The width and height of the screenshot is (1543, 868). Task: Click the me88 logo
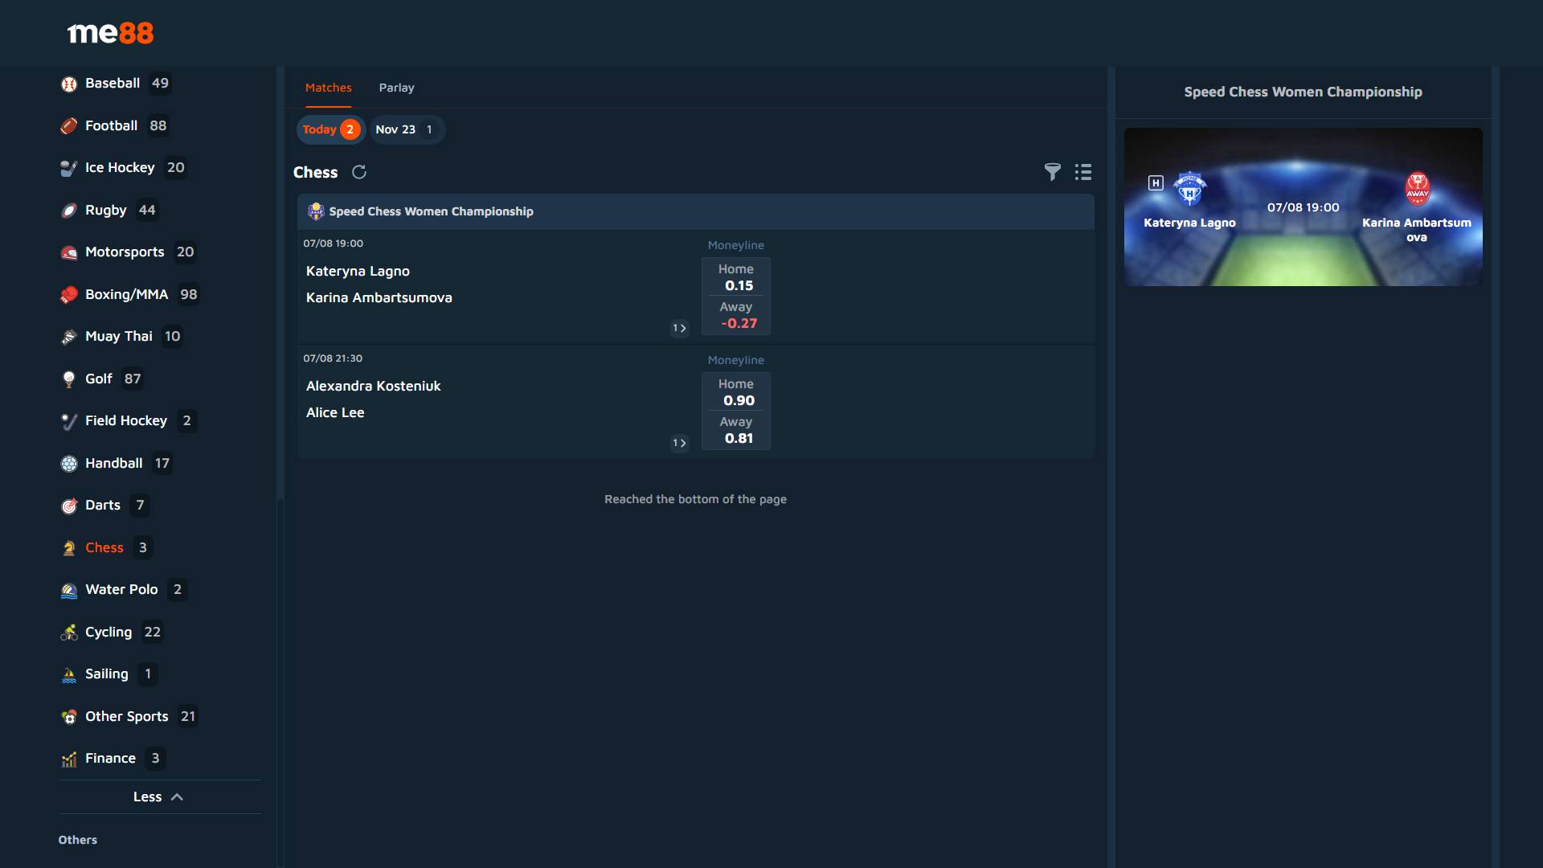pyautogui.click(x=110, y=33)
